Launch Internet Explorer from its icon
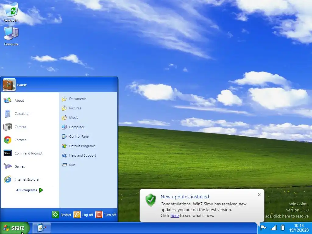Viewport: 312px width, 234px height. [8, 179]
